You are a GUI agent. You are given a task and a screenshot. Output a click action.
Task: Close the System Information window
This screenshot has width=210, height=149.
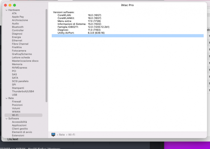point(6,5)
